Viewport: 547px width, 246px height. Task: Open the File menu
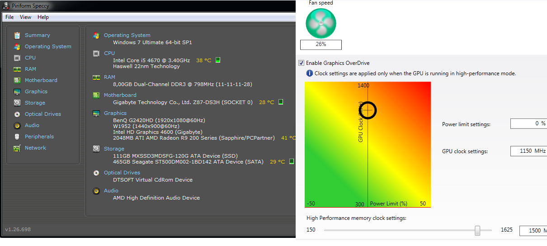(9, 17)
